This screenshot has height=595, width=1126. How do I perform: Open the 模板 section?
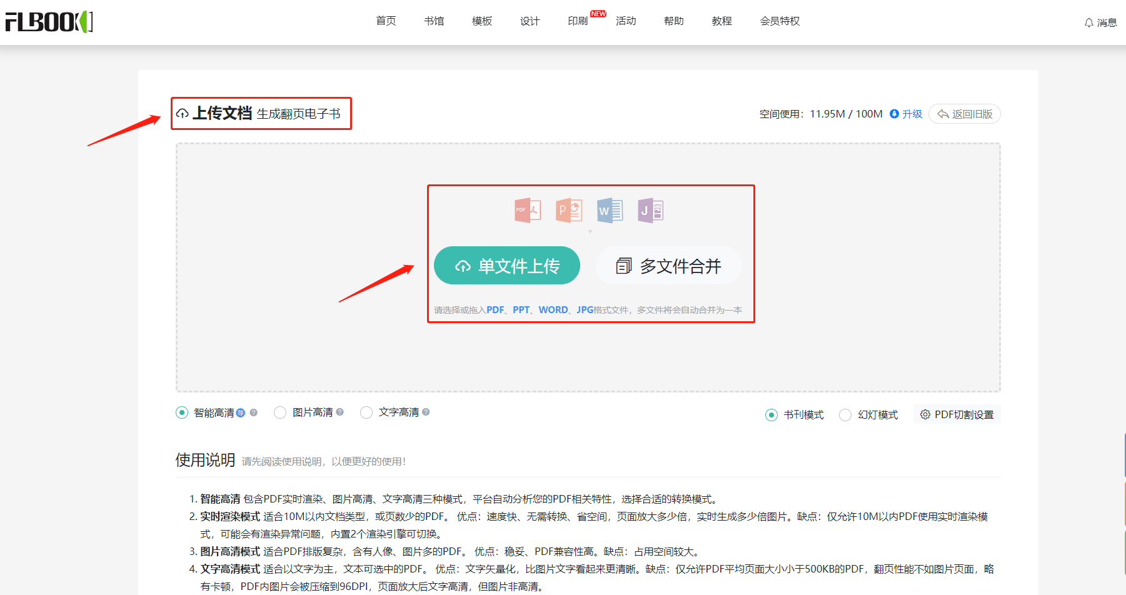482,21
